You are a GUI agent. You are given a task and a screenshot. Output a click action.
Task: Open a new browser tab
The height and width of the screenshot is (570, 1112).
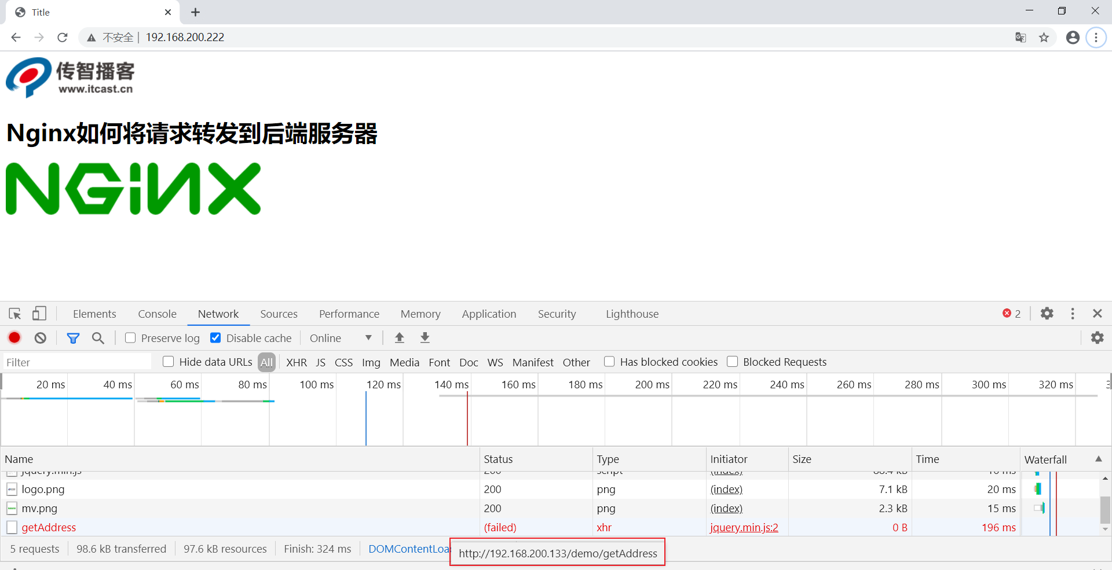coord(196,12)
